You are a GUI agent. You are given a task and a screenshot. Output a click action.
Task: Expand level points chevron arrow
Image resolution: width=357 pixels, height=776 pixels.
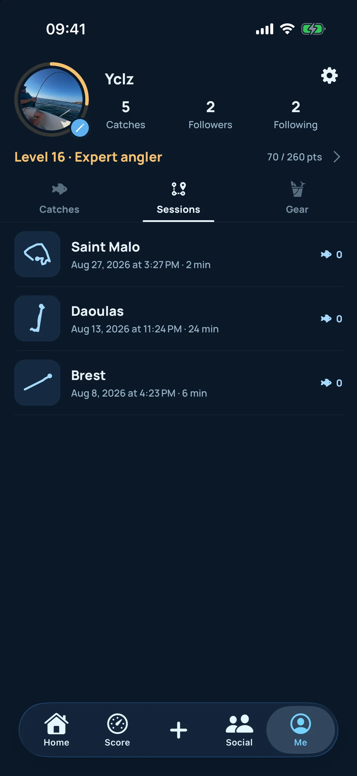[337, 157]
